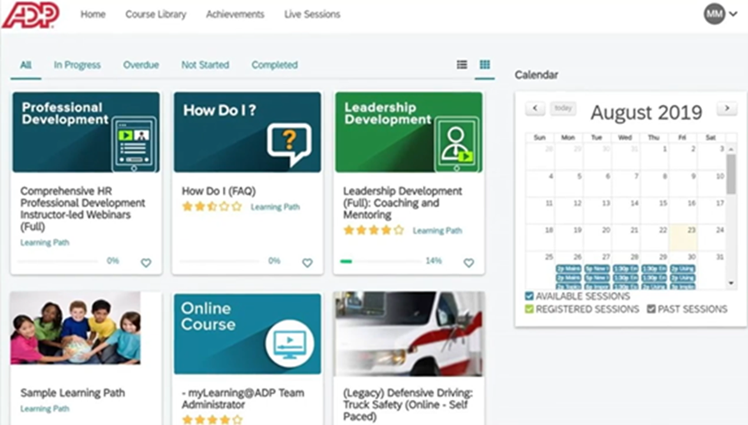Open (Legacy) Defensive Driving: Truck Safety title
The image size is (748, 425).
pos(408,404)
